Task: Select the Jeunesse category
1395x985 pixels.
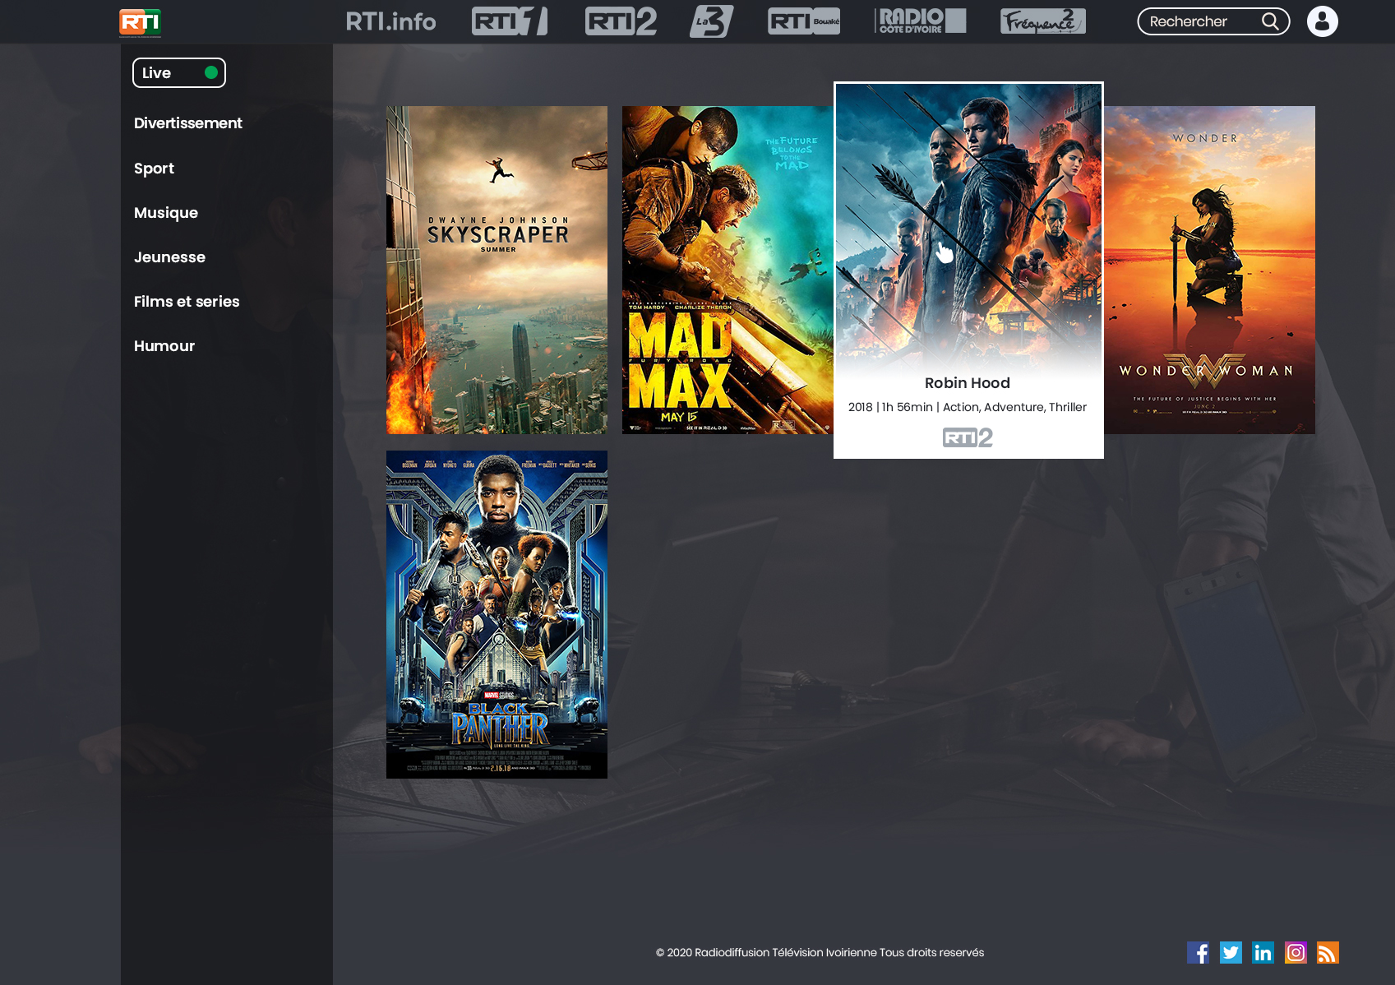Action: tap(169, 257)
